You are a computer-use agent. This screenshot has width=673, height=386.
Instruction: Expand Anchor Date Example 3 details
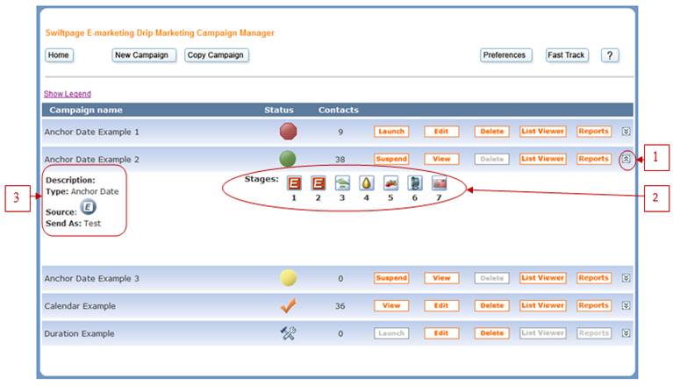pos(626,278)
